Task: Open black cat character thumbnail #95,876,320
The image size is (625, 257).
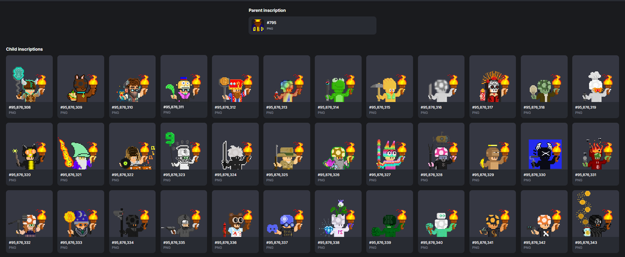Action: pos(29,146)
